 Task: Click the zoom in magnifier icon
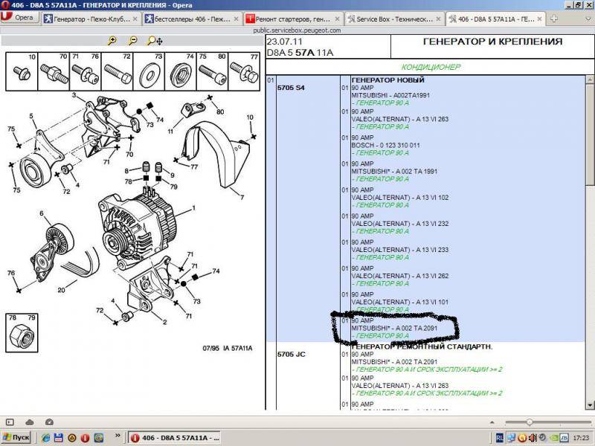(x=112, y=41)
